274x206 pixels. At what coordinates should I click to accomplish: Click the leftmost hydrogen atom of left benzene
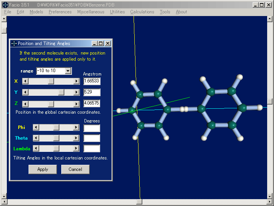pyautogui.click(x=119, y=111)
